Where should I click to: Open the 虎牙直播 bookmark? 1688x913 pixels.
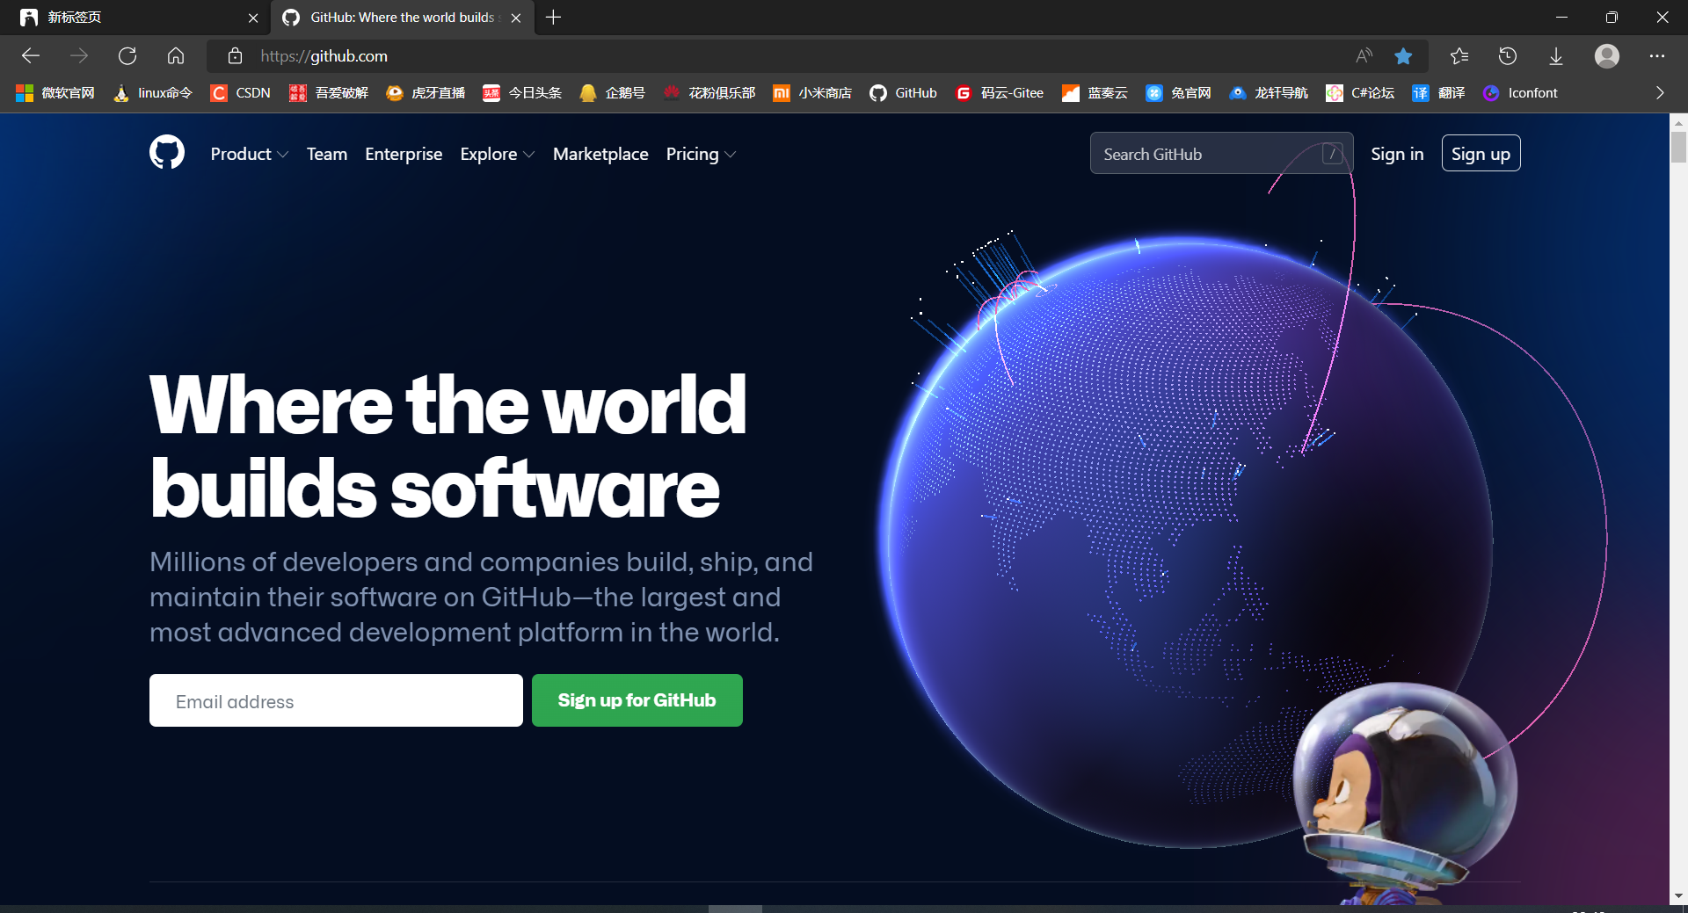(426, 93)
